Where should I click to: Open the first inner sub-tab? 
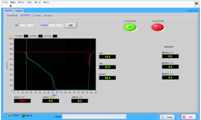(12, 16)
